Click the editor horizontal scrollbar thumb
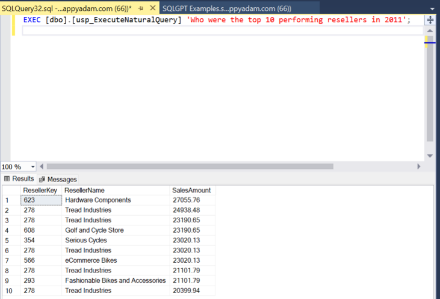 pyautogui.click(x=190, y=166)
